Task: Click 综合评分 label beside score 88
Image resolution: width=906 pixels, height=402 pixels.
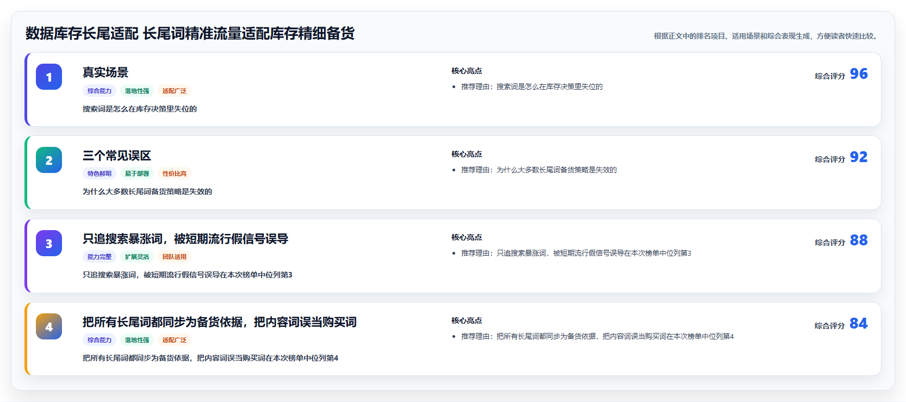Action: [830, 243]
